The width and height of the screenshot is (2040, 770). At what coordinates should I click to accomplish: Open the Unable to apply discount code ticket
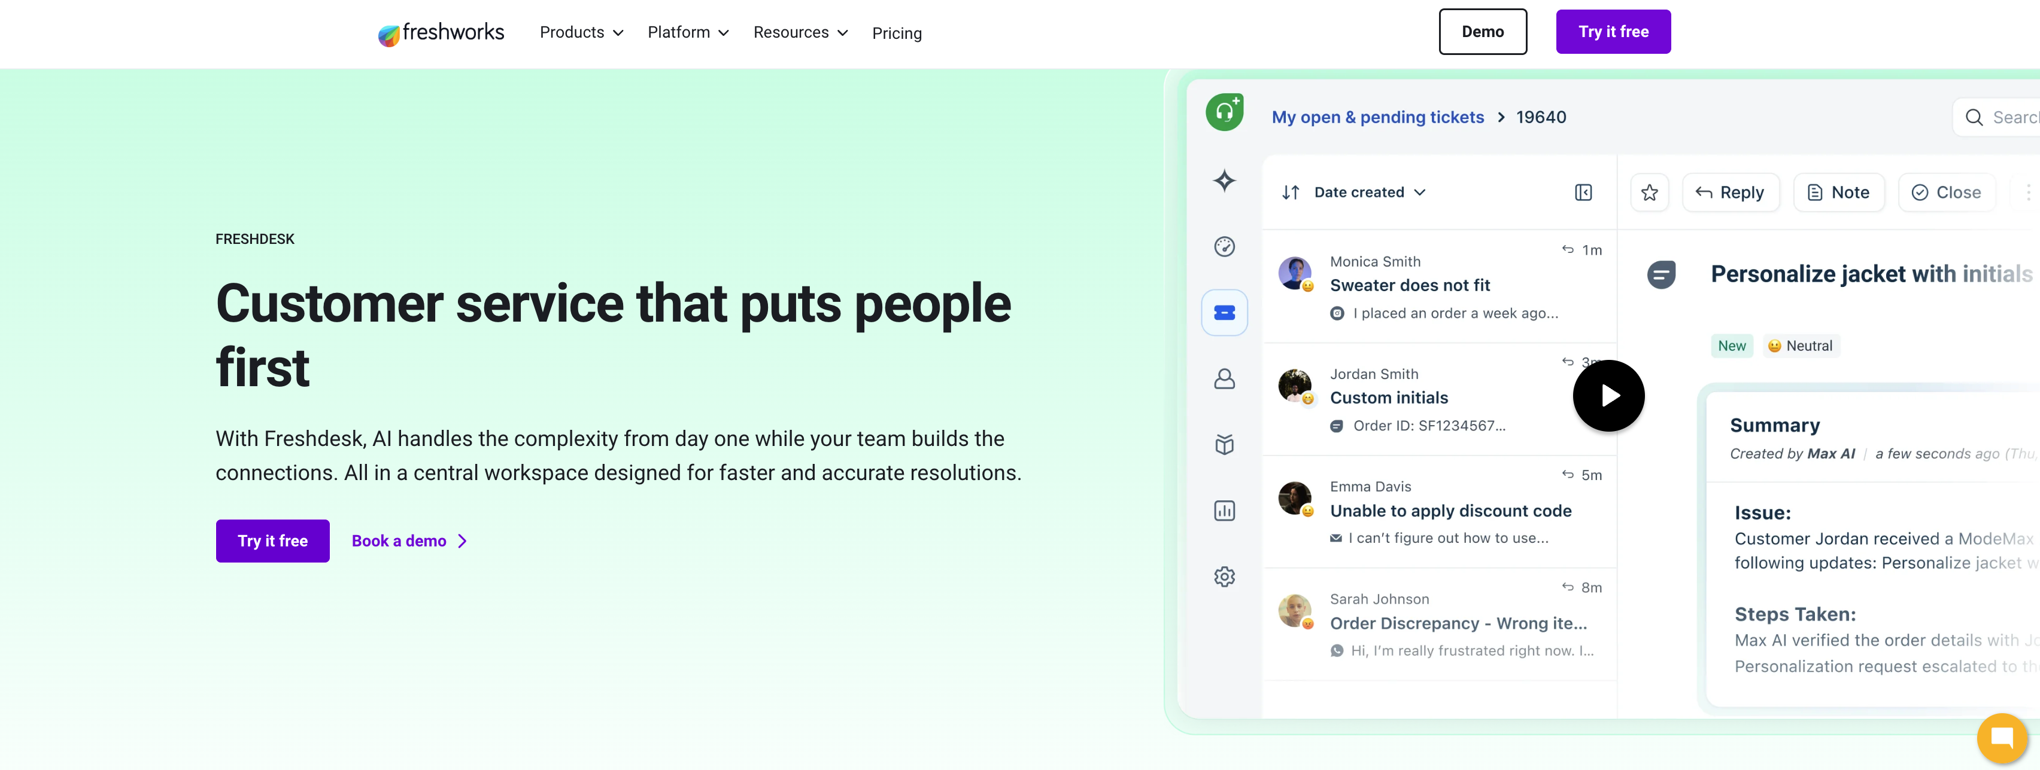tap(1439, 512)
